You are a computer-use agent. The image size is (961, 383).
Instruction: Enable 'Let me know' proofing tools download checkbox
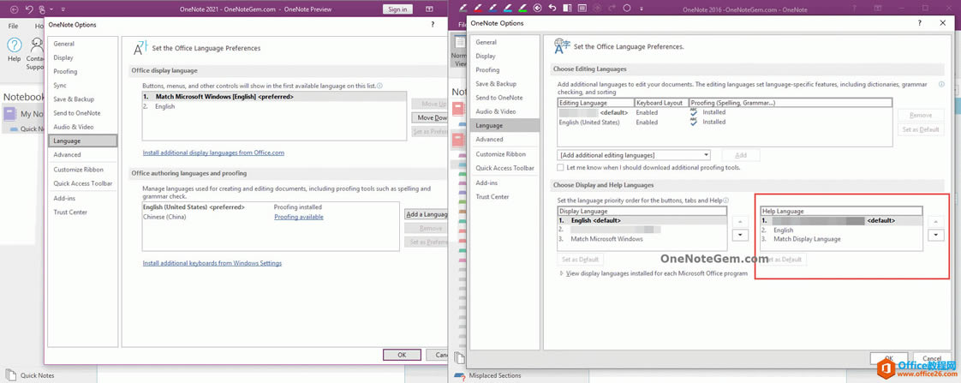561,168
